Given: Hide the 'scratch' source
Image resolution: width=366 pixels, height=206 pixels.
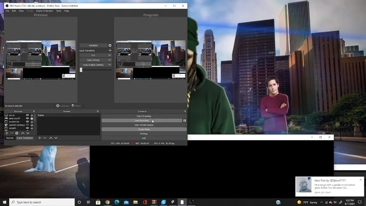Looking at the screenshot, I should click(x=27, y=128).
